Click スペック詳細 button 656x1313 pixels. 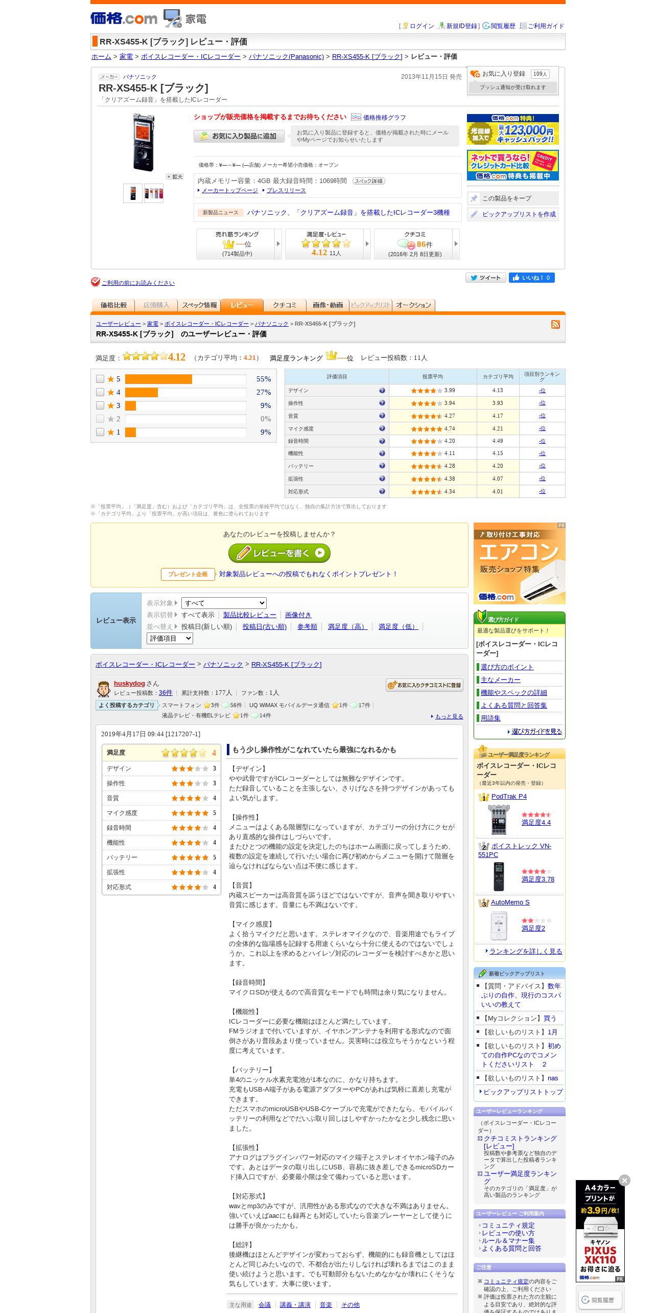[x=368, y=181]
